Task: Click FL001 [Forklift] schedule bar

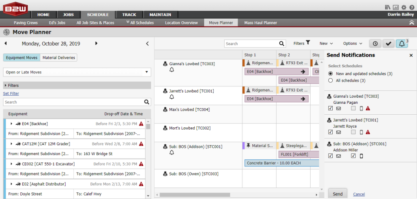Action: click(x=299, y=154)
